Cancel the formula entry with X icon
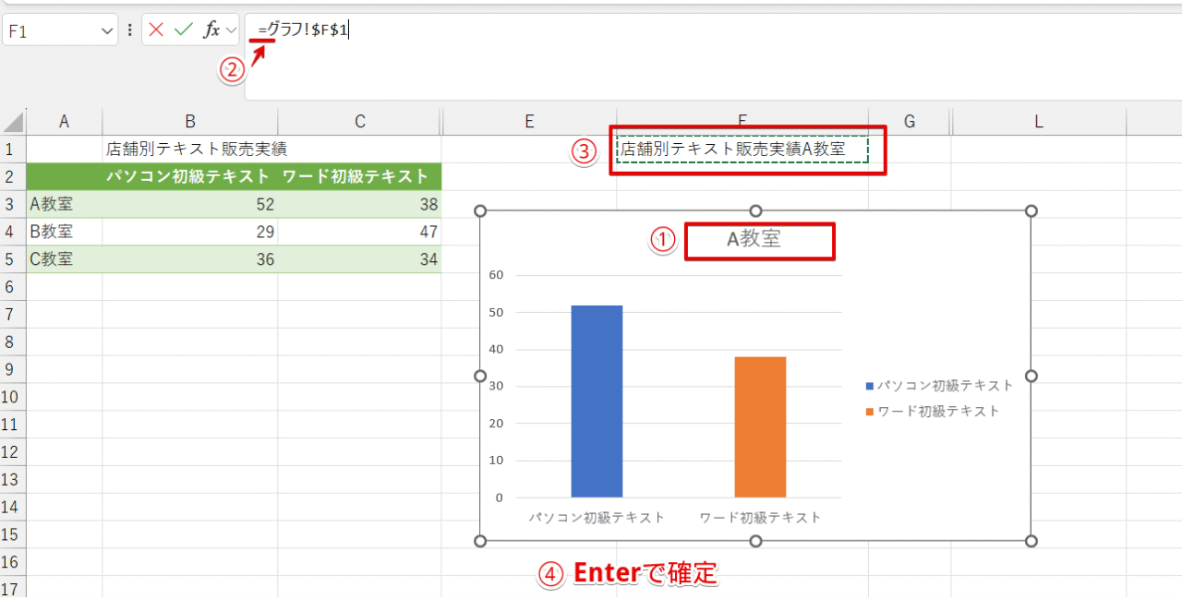 156,30
